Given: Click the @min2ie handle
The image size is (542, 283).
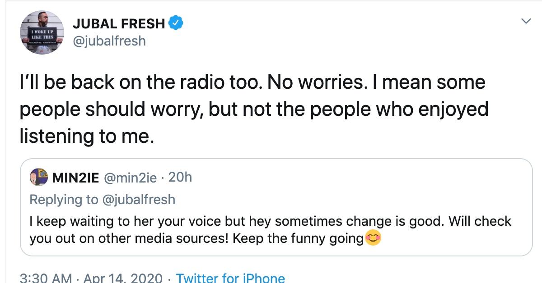Looking at the screenshot, I should [131, 178].
